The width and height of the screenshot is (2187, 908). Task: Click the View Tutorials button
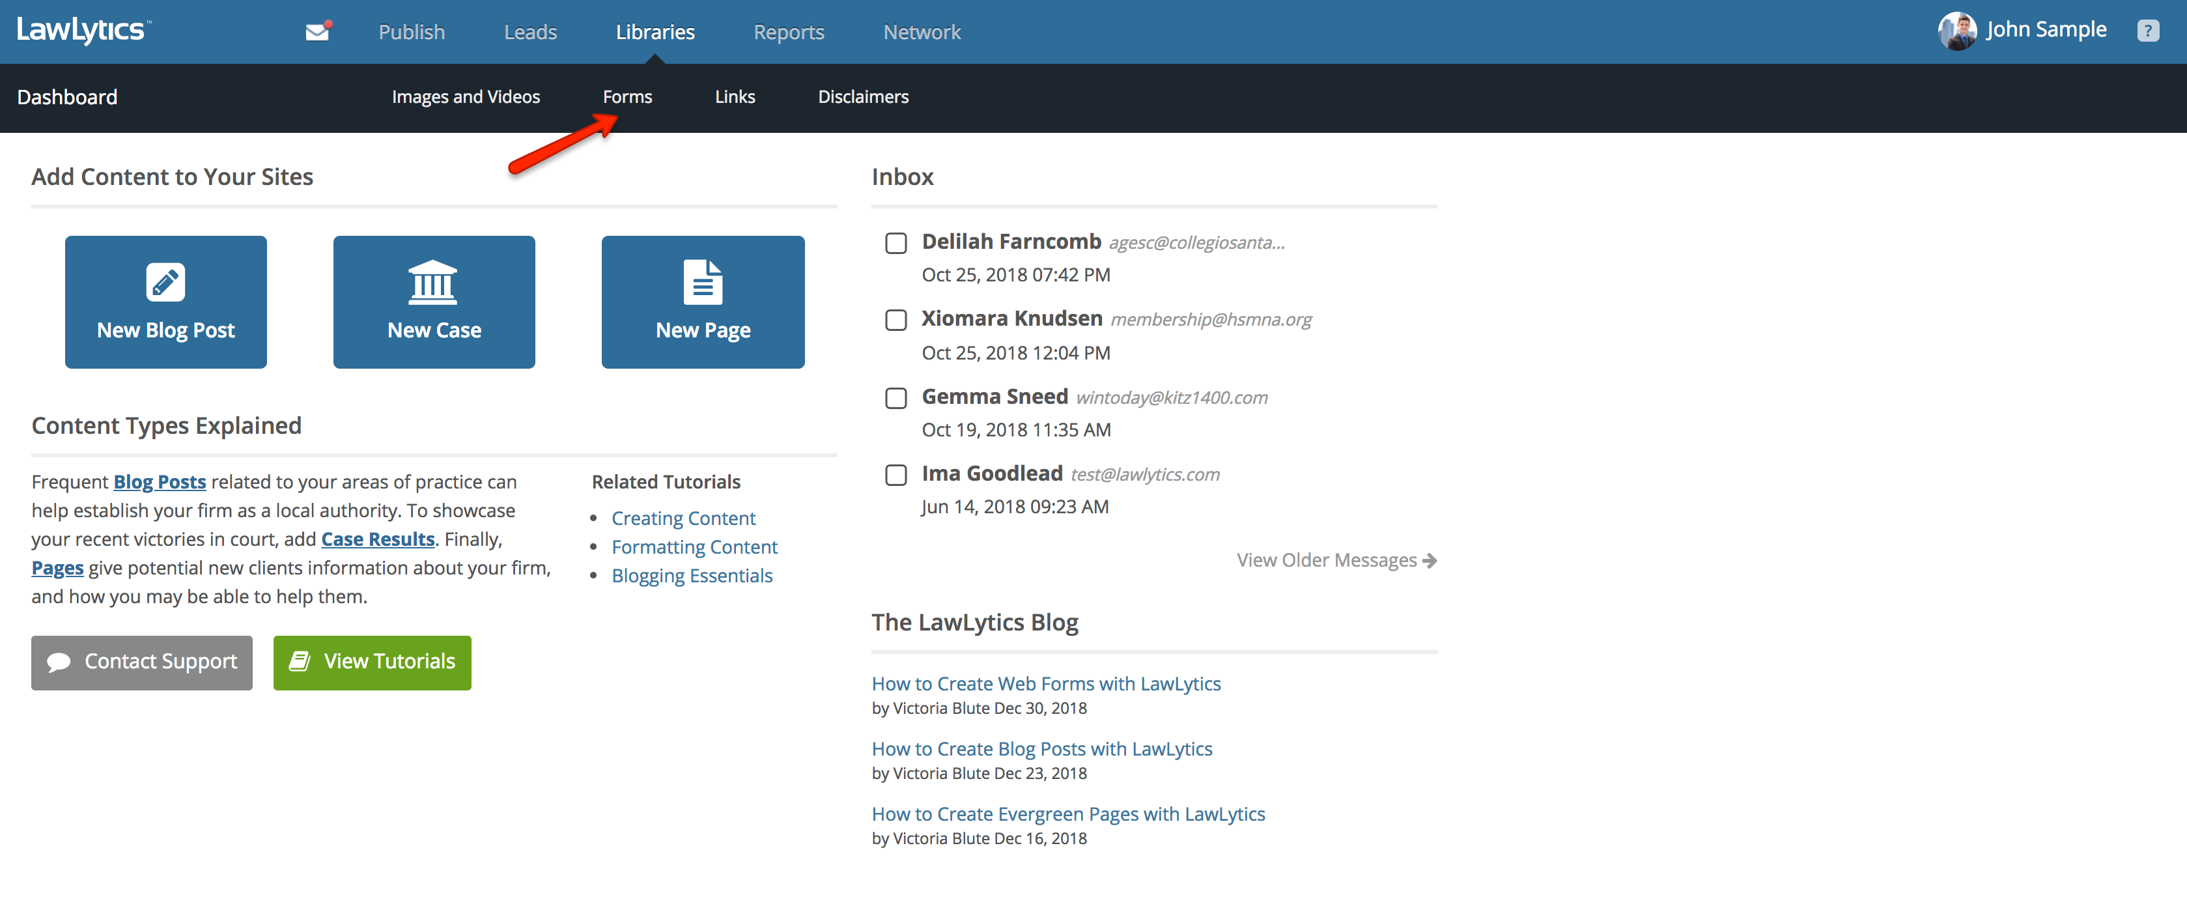tap(372, 662)
